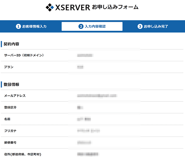Screen dimensions: 185x157
Task: Click the blurred plan value
Action: coord(80,67)
